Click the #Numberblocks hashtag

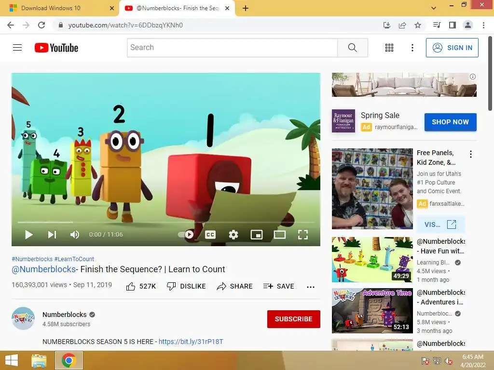pos(32,259)
